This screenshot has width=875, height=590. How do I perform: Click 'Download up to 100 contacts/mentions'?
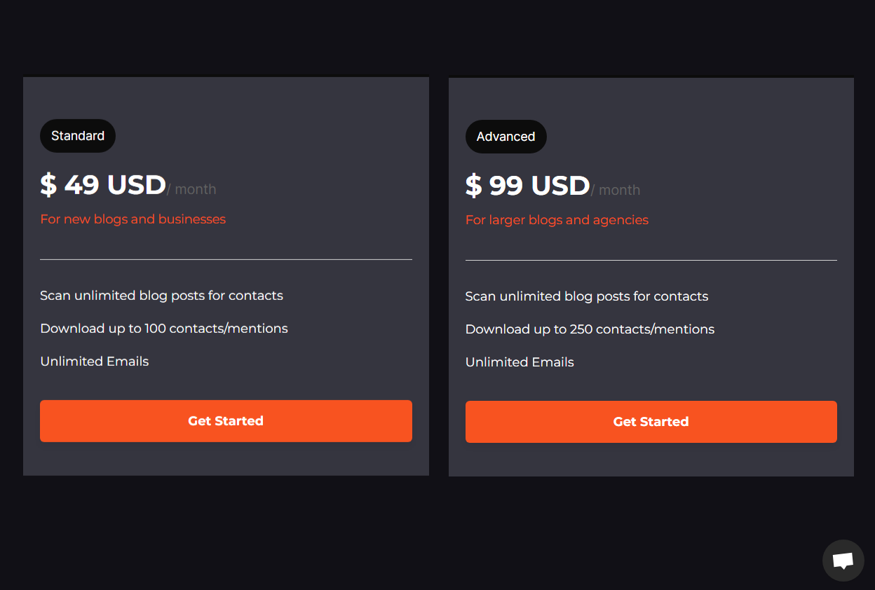pyautogui.click(x=164, y=329)
